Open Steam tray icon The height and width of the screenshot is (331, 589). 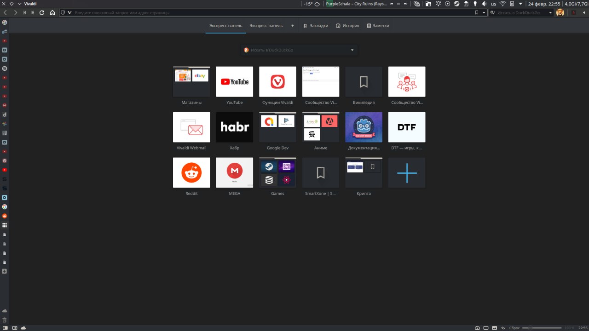456,4
